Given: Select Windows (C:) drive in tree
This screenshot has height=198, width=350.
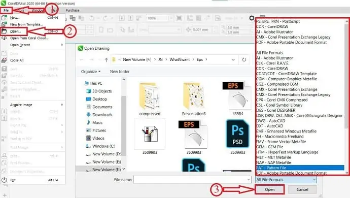Looking at the screenshot, I should click(100, 146).
